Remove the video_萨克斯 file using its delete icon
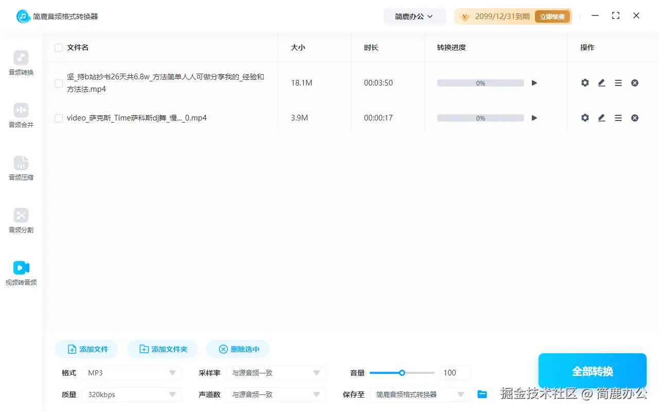The width and height of the screenshot is (659, 412). tap(634, 117)
